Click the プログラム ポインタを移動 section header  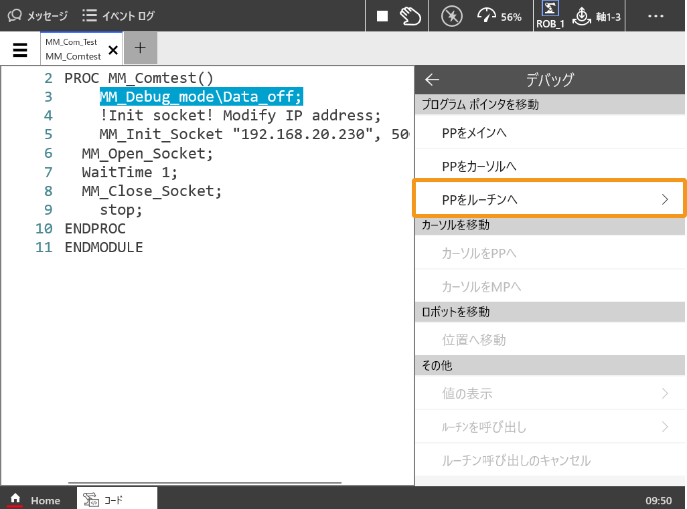coord(550,104)
